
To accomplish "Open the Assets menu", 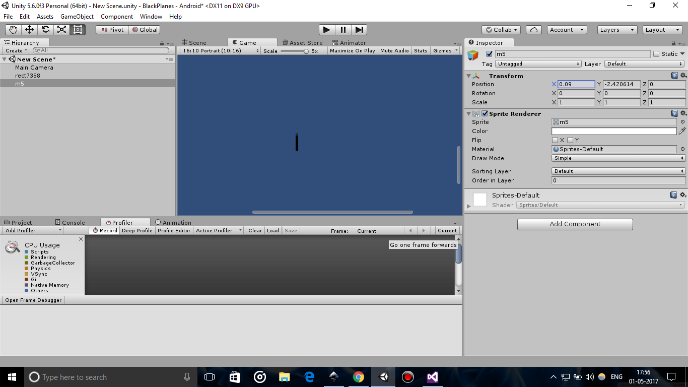I will (x=45, y=17).
